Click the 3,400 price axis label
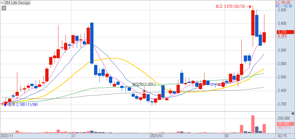The height and width of the screenshot is (139, 295). click(282, 24)
